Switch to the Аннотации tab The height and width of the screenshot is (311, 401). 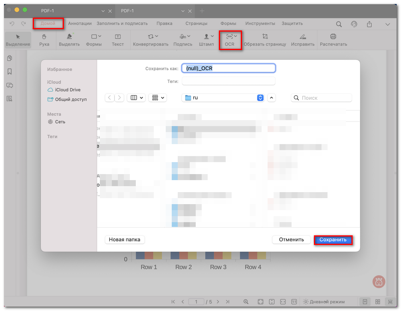(80, 24)
